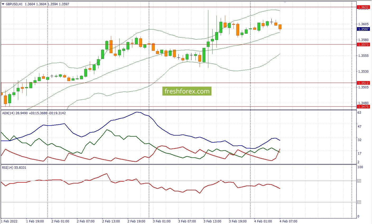The image size is (372, 224).
Task: Click the triangle arrow beside GBPUSD,H1
Action: [x=3, y=4]
